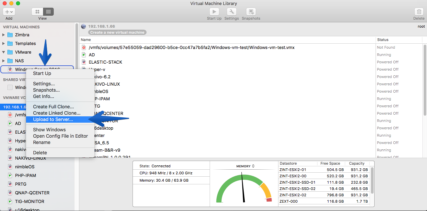
Task: Click Create a new virtual machine button
Action: tap(118, 32)
